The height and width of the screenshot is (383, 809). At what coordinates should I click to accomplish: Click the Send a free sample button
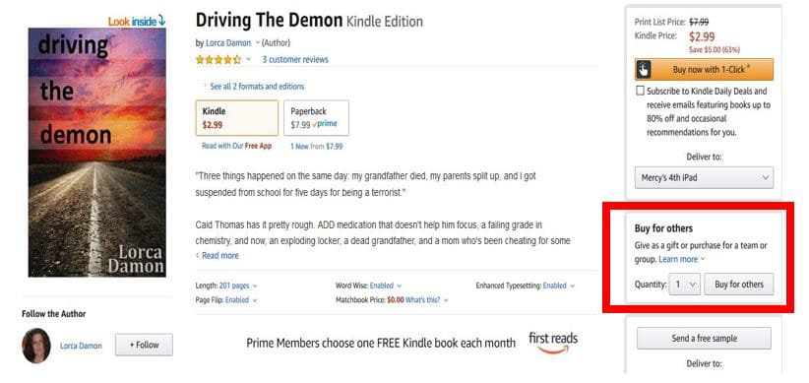coord(704,339)
